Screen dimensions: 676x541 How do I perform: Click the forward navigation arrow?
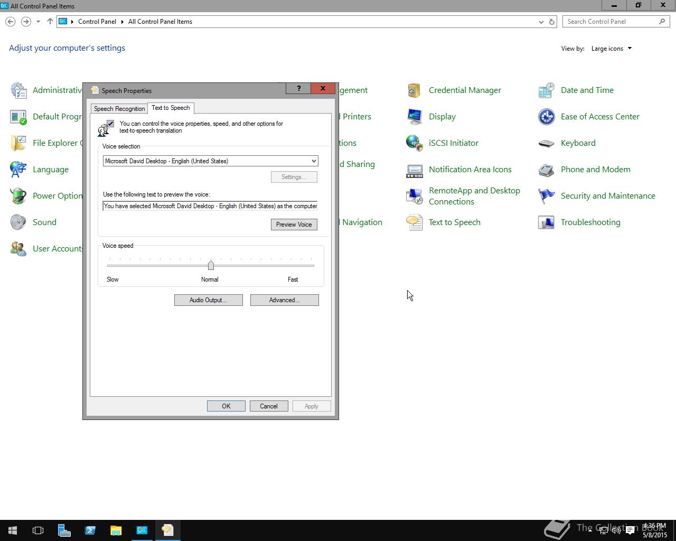(x=25, y=22)
